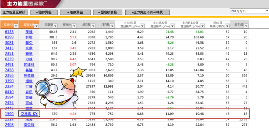Expand the 收盤價 column filter dropdown
The width and height of the screenshot is (269, 128).
(x=55, y=26)
